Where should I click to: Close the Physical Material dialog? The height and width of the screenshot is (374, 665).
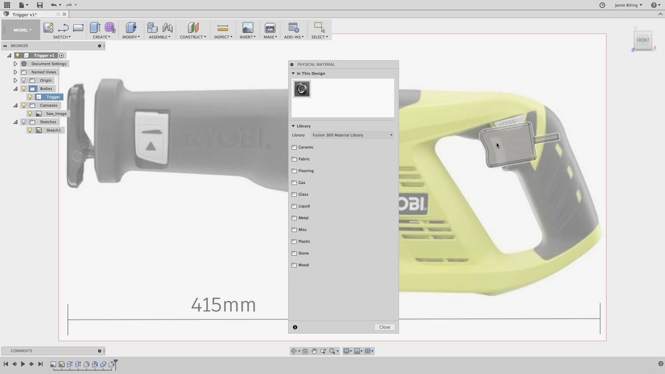[384, 327]
